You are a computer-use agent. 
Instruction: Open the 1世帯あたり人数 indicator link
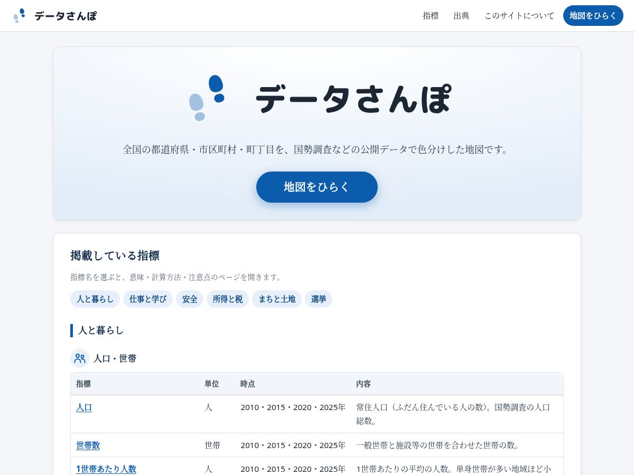pyautogui.click(x=106, y=469)
